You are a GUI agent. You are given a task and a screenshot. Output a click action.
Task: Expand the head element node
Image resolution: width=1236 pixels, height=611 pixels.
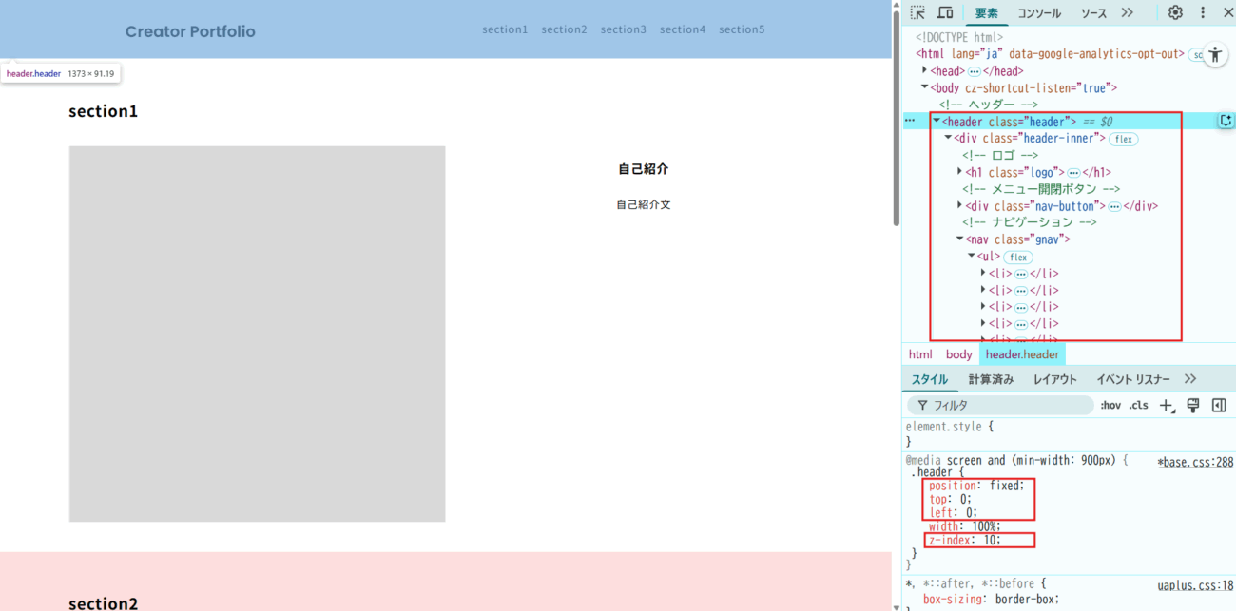[x=925, y=70]
